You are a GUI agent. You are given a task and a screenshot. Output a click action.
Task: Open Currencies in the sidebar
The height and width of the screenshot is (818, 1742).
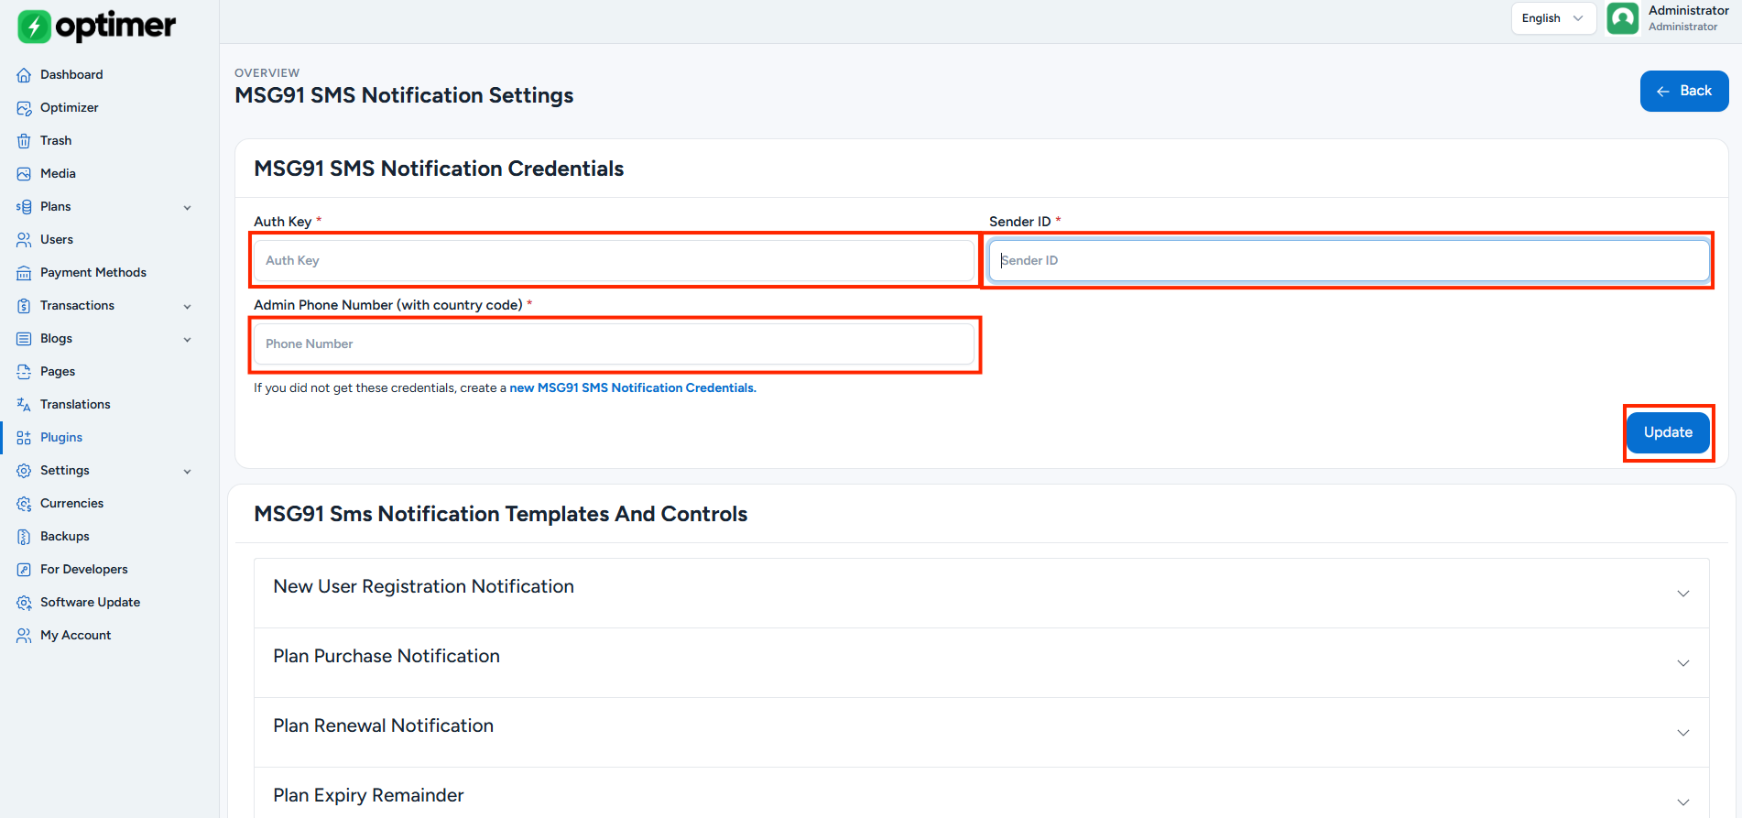coord(71,504)
